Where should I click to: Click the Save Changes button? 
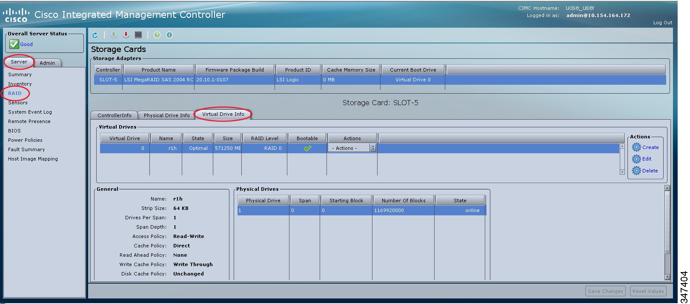click(606, 291)
